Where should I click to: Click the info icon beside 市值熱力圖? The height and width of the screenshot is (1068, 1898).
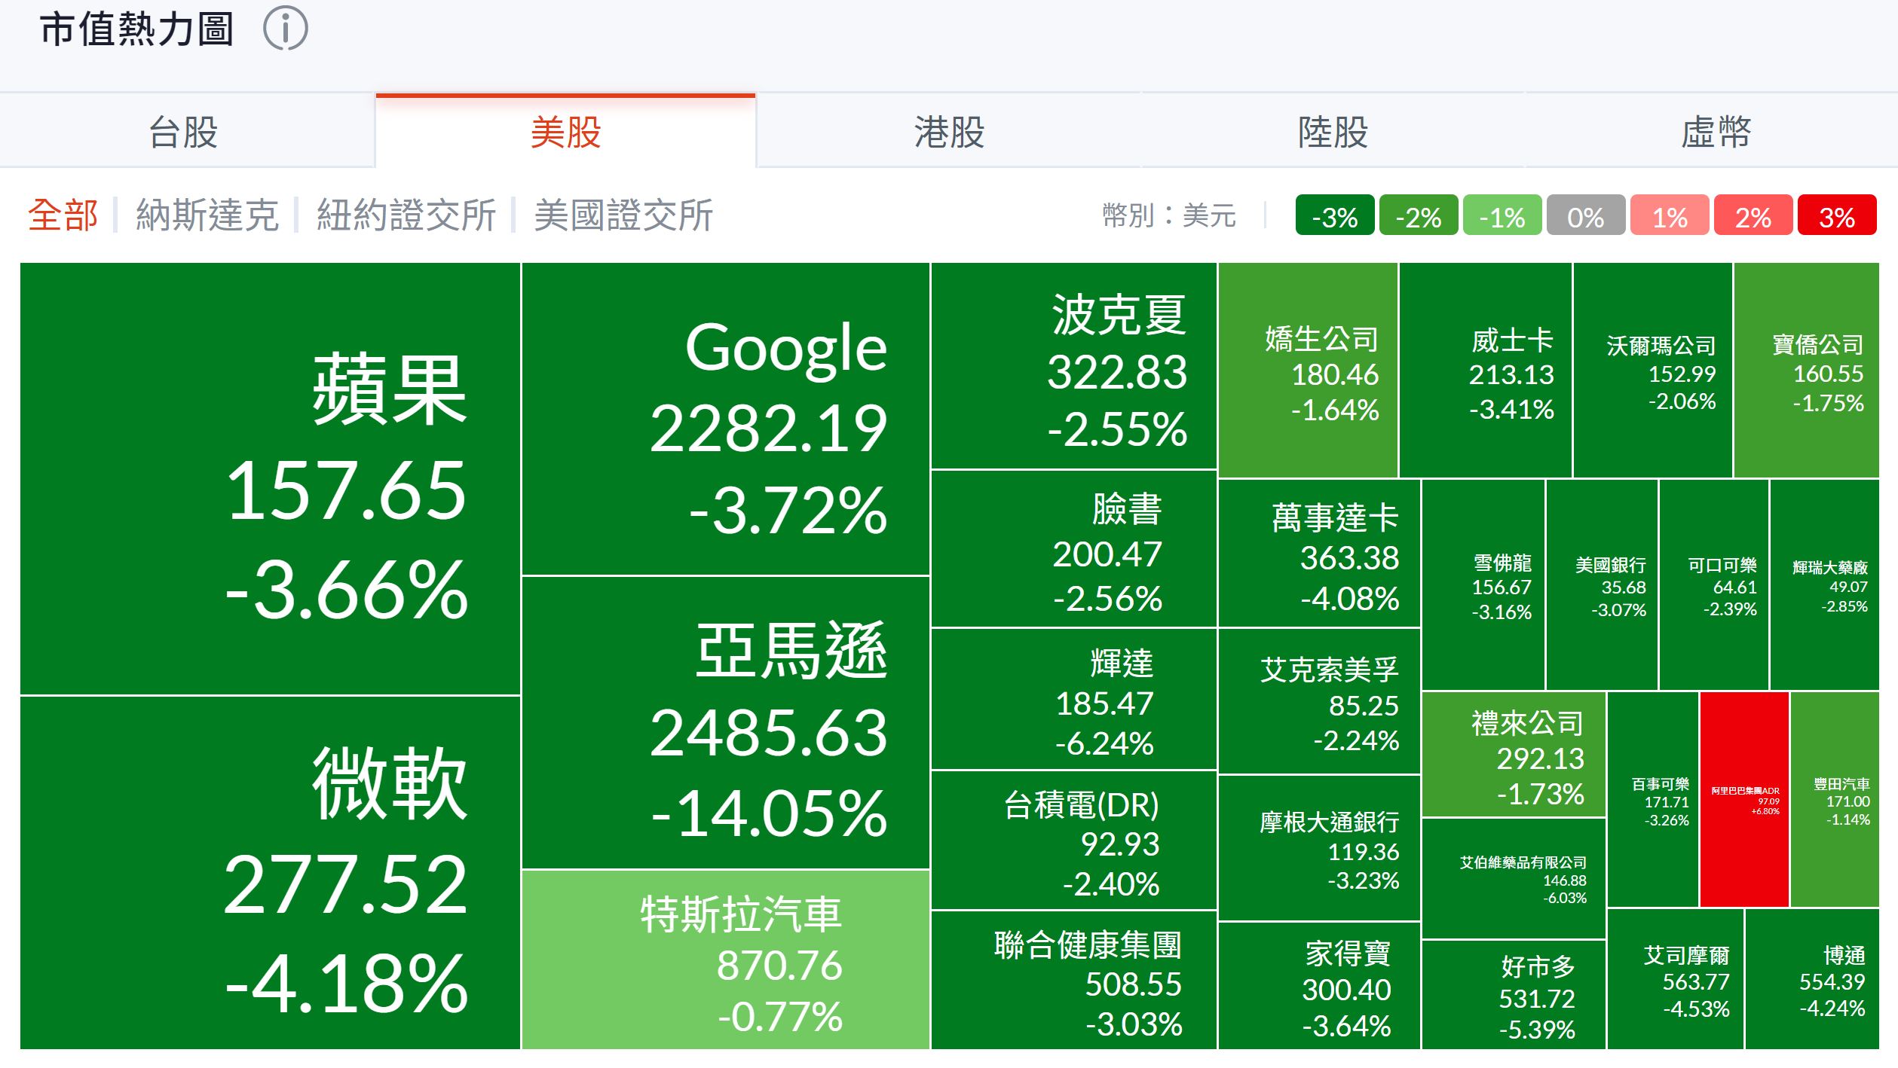coord(285,30)
